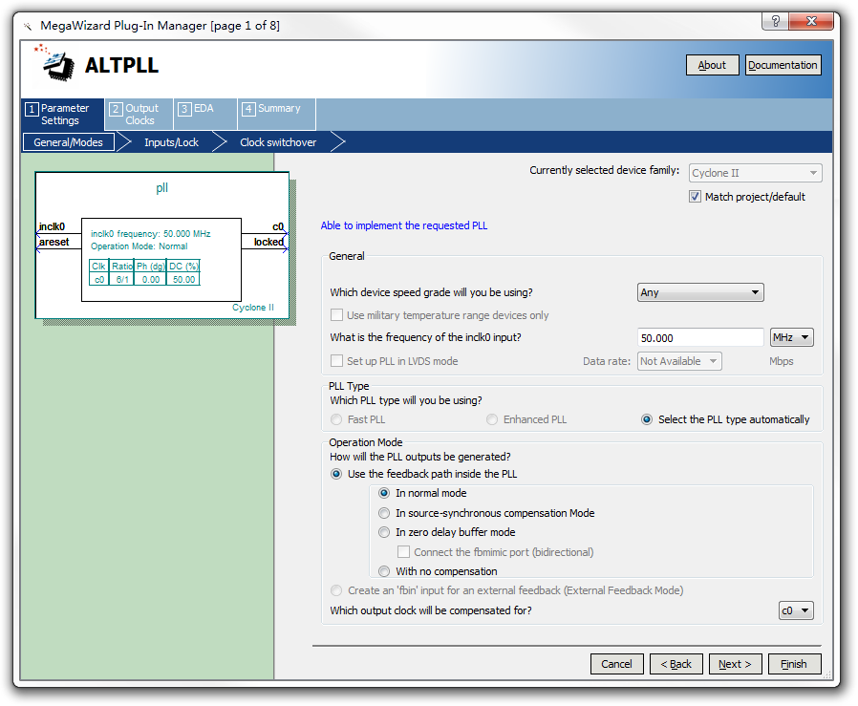Click the wizard icon in the title bar

pyautogui.click(x=28, y=26)
